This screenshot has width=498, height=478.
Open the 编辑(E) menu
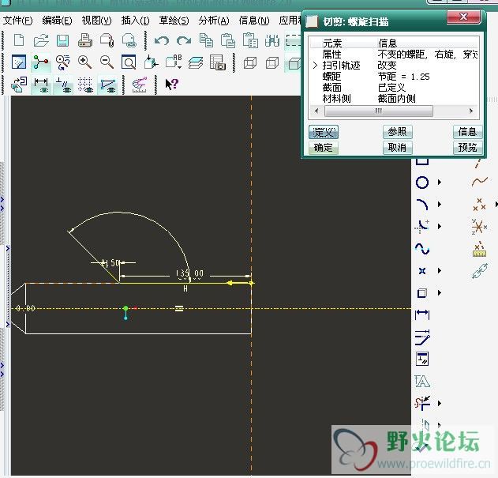(x=57, y=21)
